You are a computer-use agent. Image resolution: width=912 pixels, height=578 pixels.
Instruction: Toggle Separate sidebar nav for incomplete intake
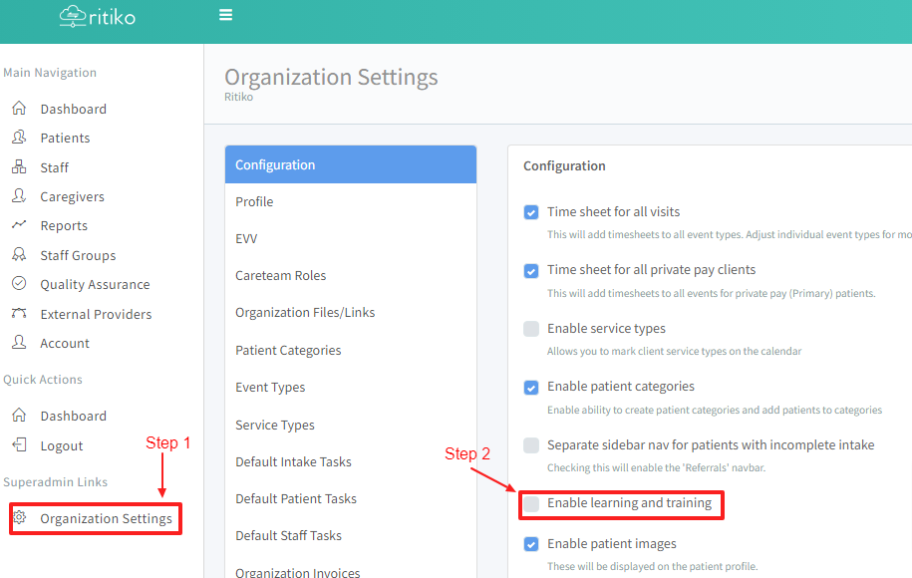click(x=531, y=445)
